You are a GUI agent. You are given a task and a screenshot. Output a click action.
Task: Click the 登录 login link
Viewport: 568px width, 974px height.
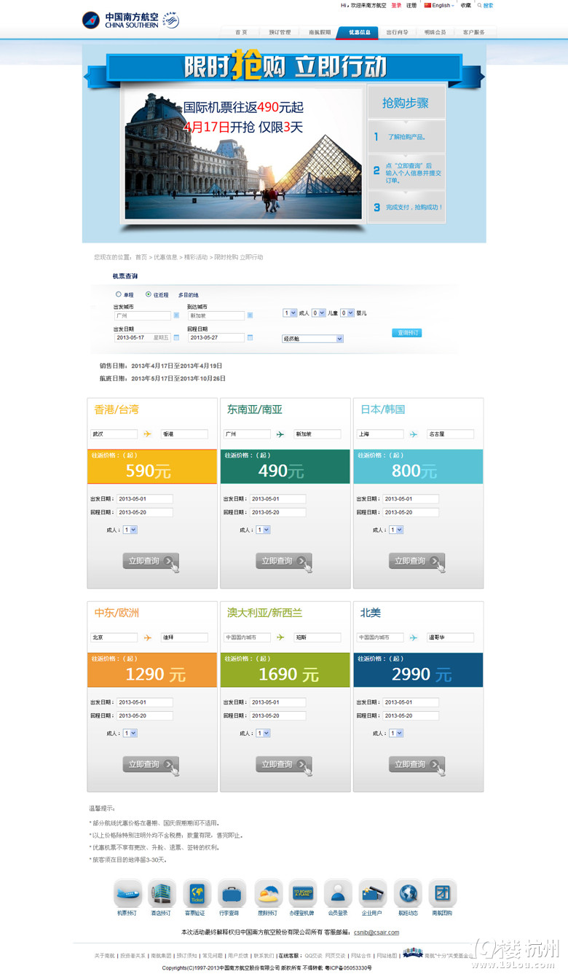coord(396,5)
